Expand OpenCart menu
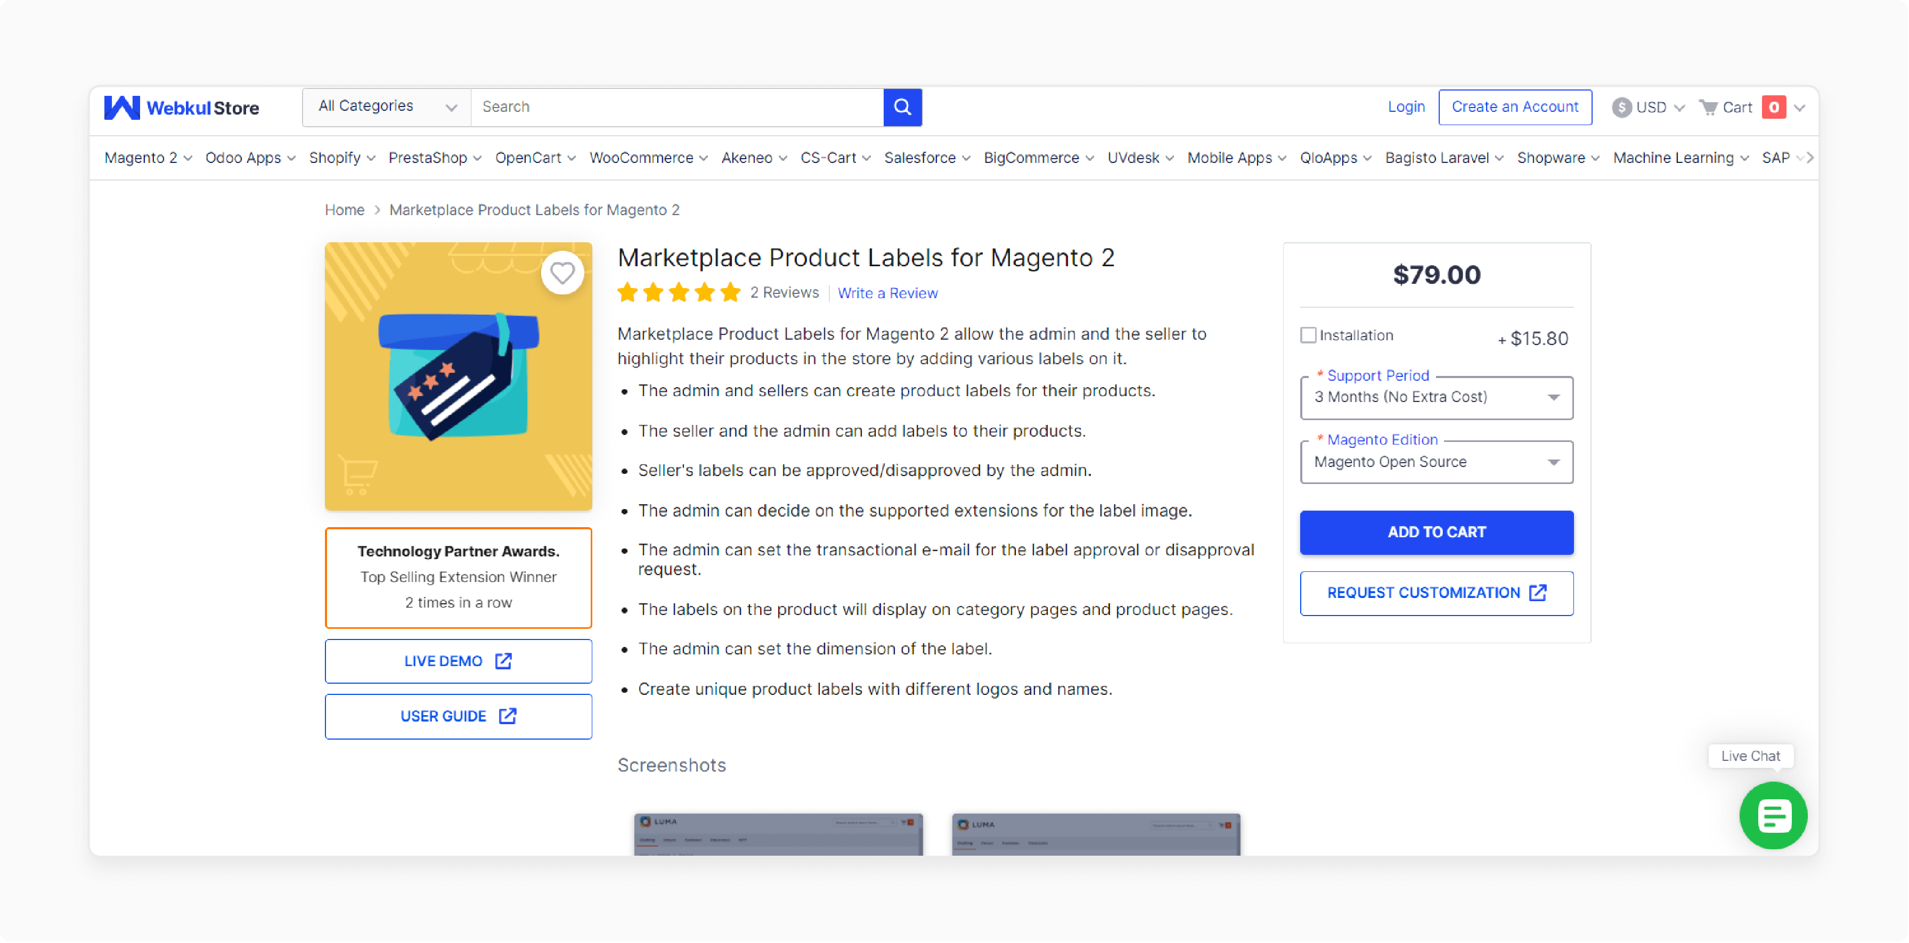 pyautogui.click(x=535, y=158)
